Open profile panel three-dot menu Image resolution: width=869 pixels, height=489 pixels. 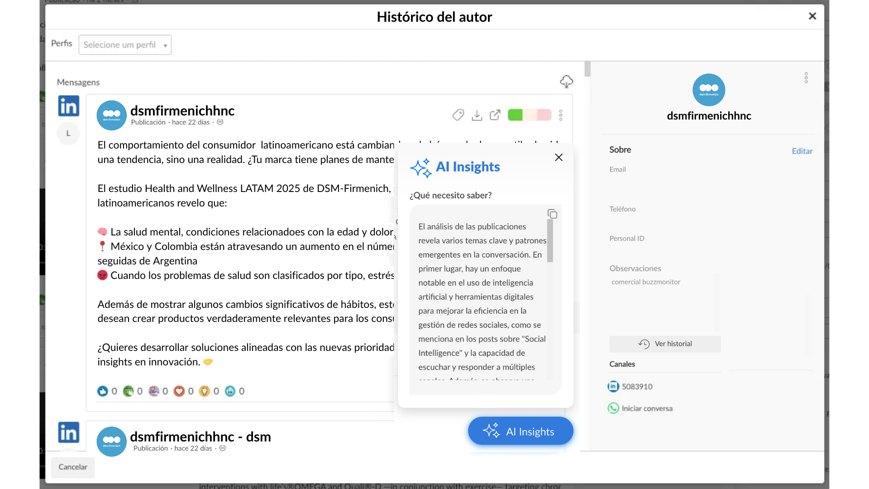pyautogui.click(x=806, y=78)
